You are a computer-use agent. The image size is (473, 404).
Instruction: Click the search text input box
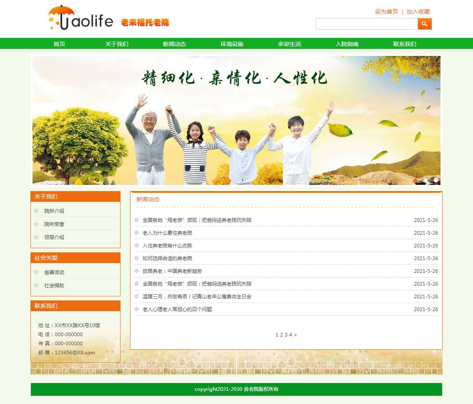pos(366,24)
